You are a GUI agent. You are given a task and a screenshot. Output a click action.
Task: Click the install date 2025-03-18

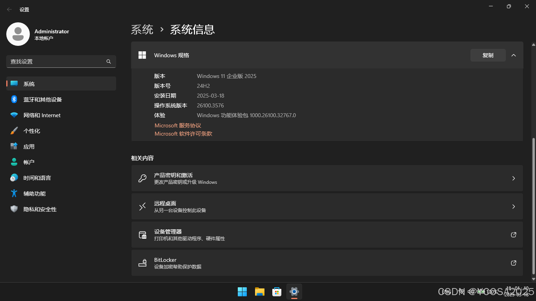(210, 96)
